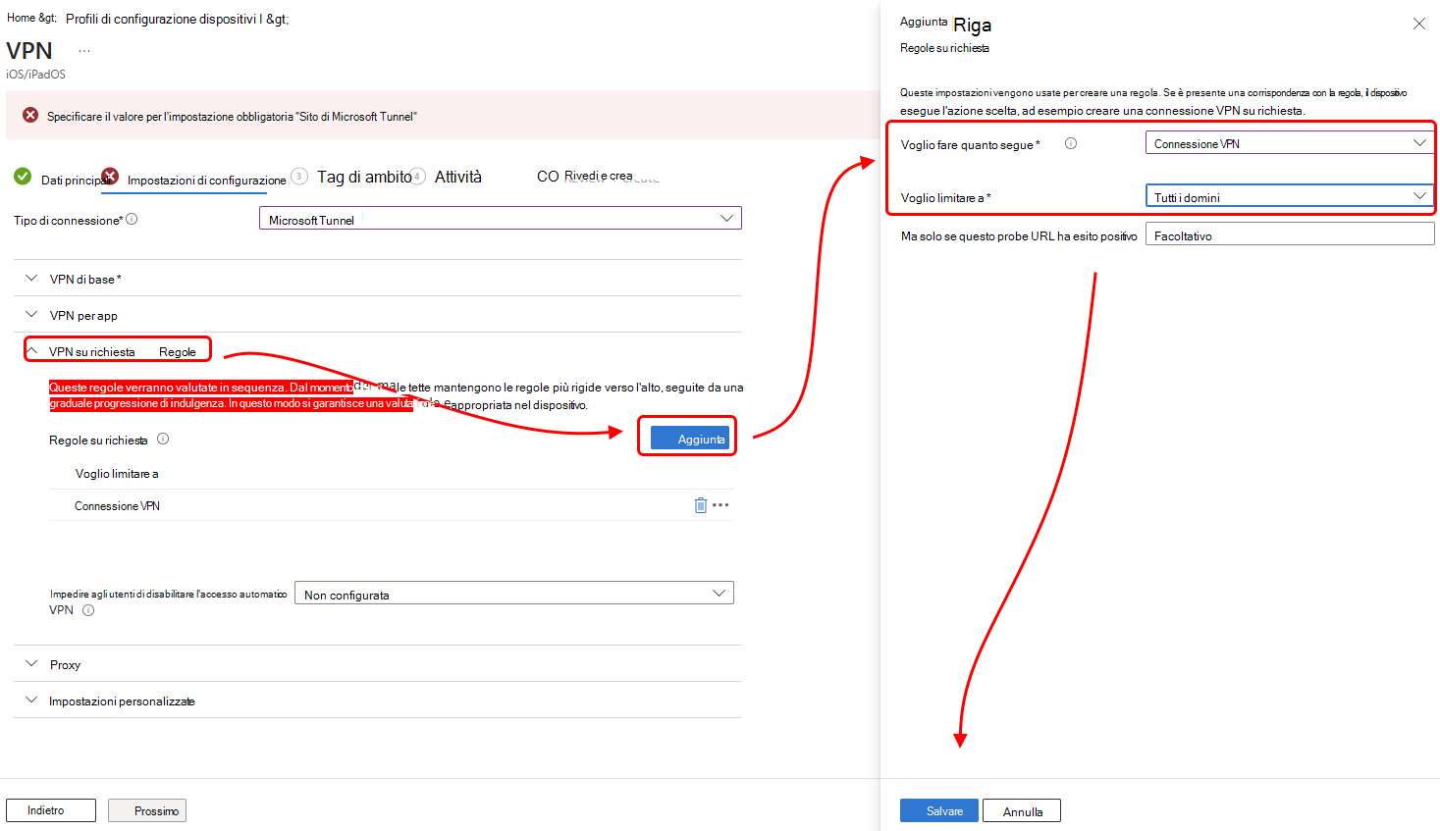Delete the Connessione VPN rule with trash icon

[x=700, y=505]
